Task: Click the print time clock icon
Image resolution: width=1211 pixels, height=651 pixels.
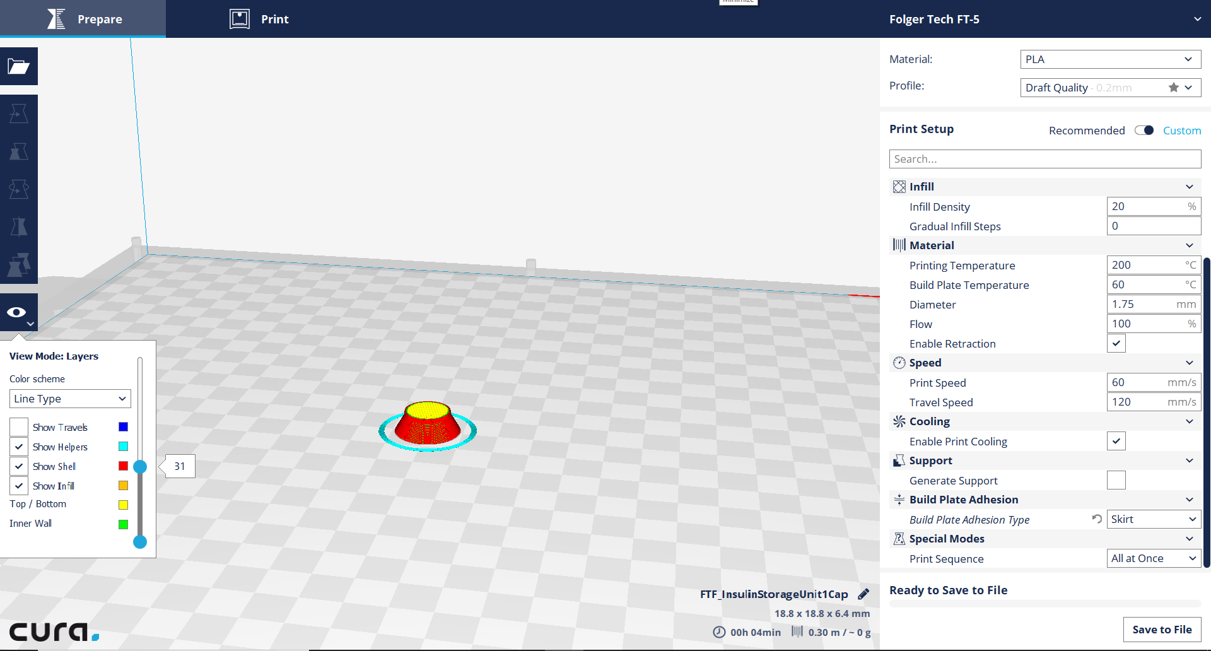Action: coord(719,632)
